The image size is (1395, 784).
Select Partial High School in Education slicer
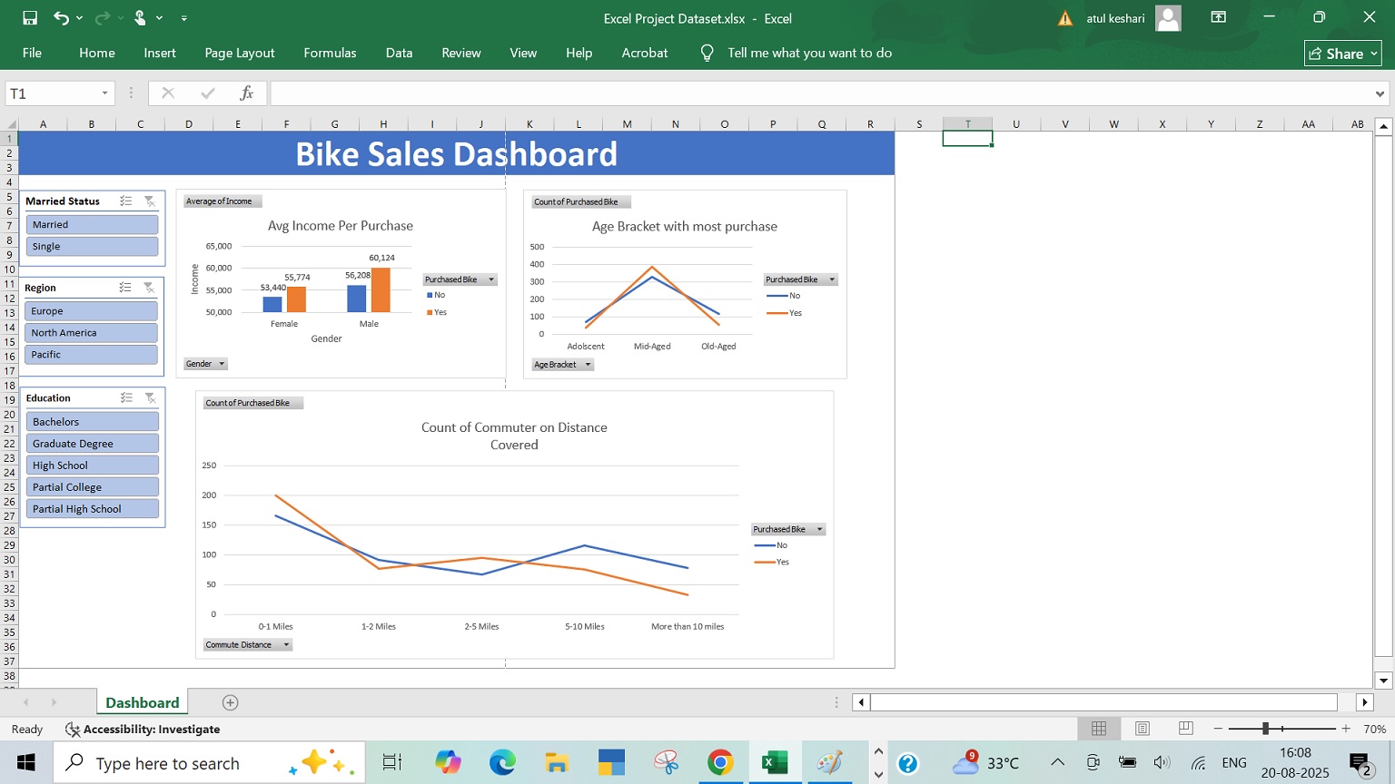pyautogui.click(x=93, y=508)
